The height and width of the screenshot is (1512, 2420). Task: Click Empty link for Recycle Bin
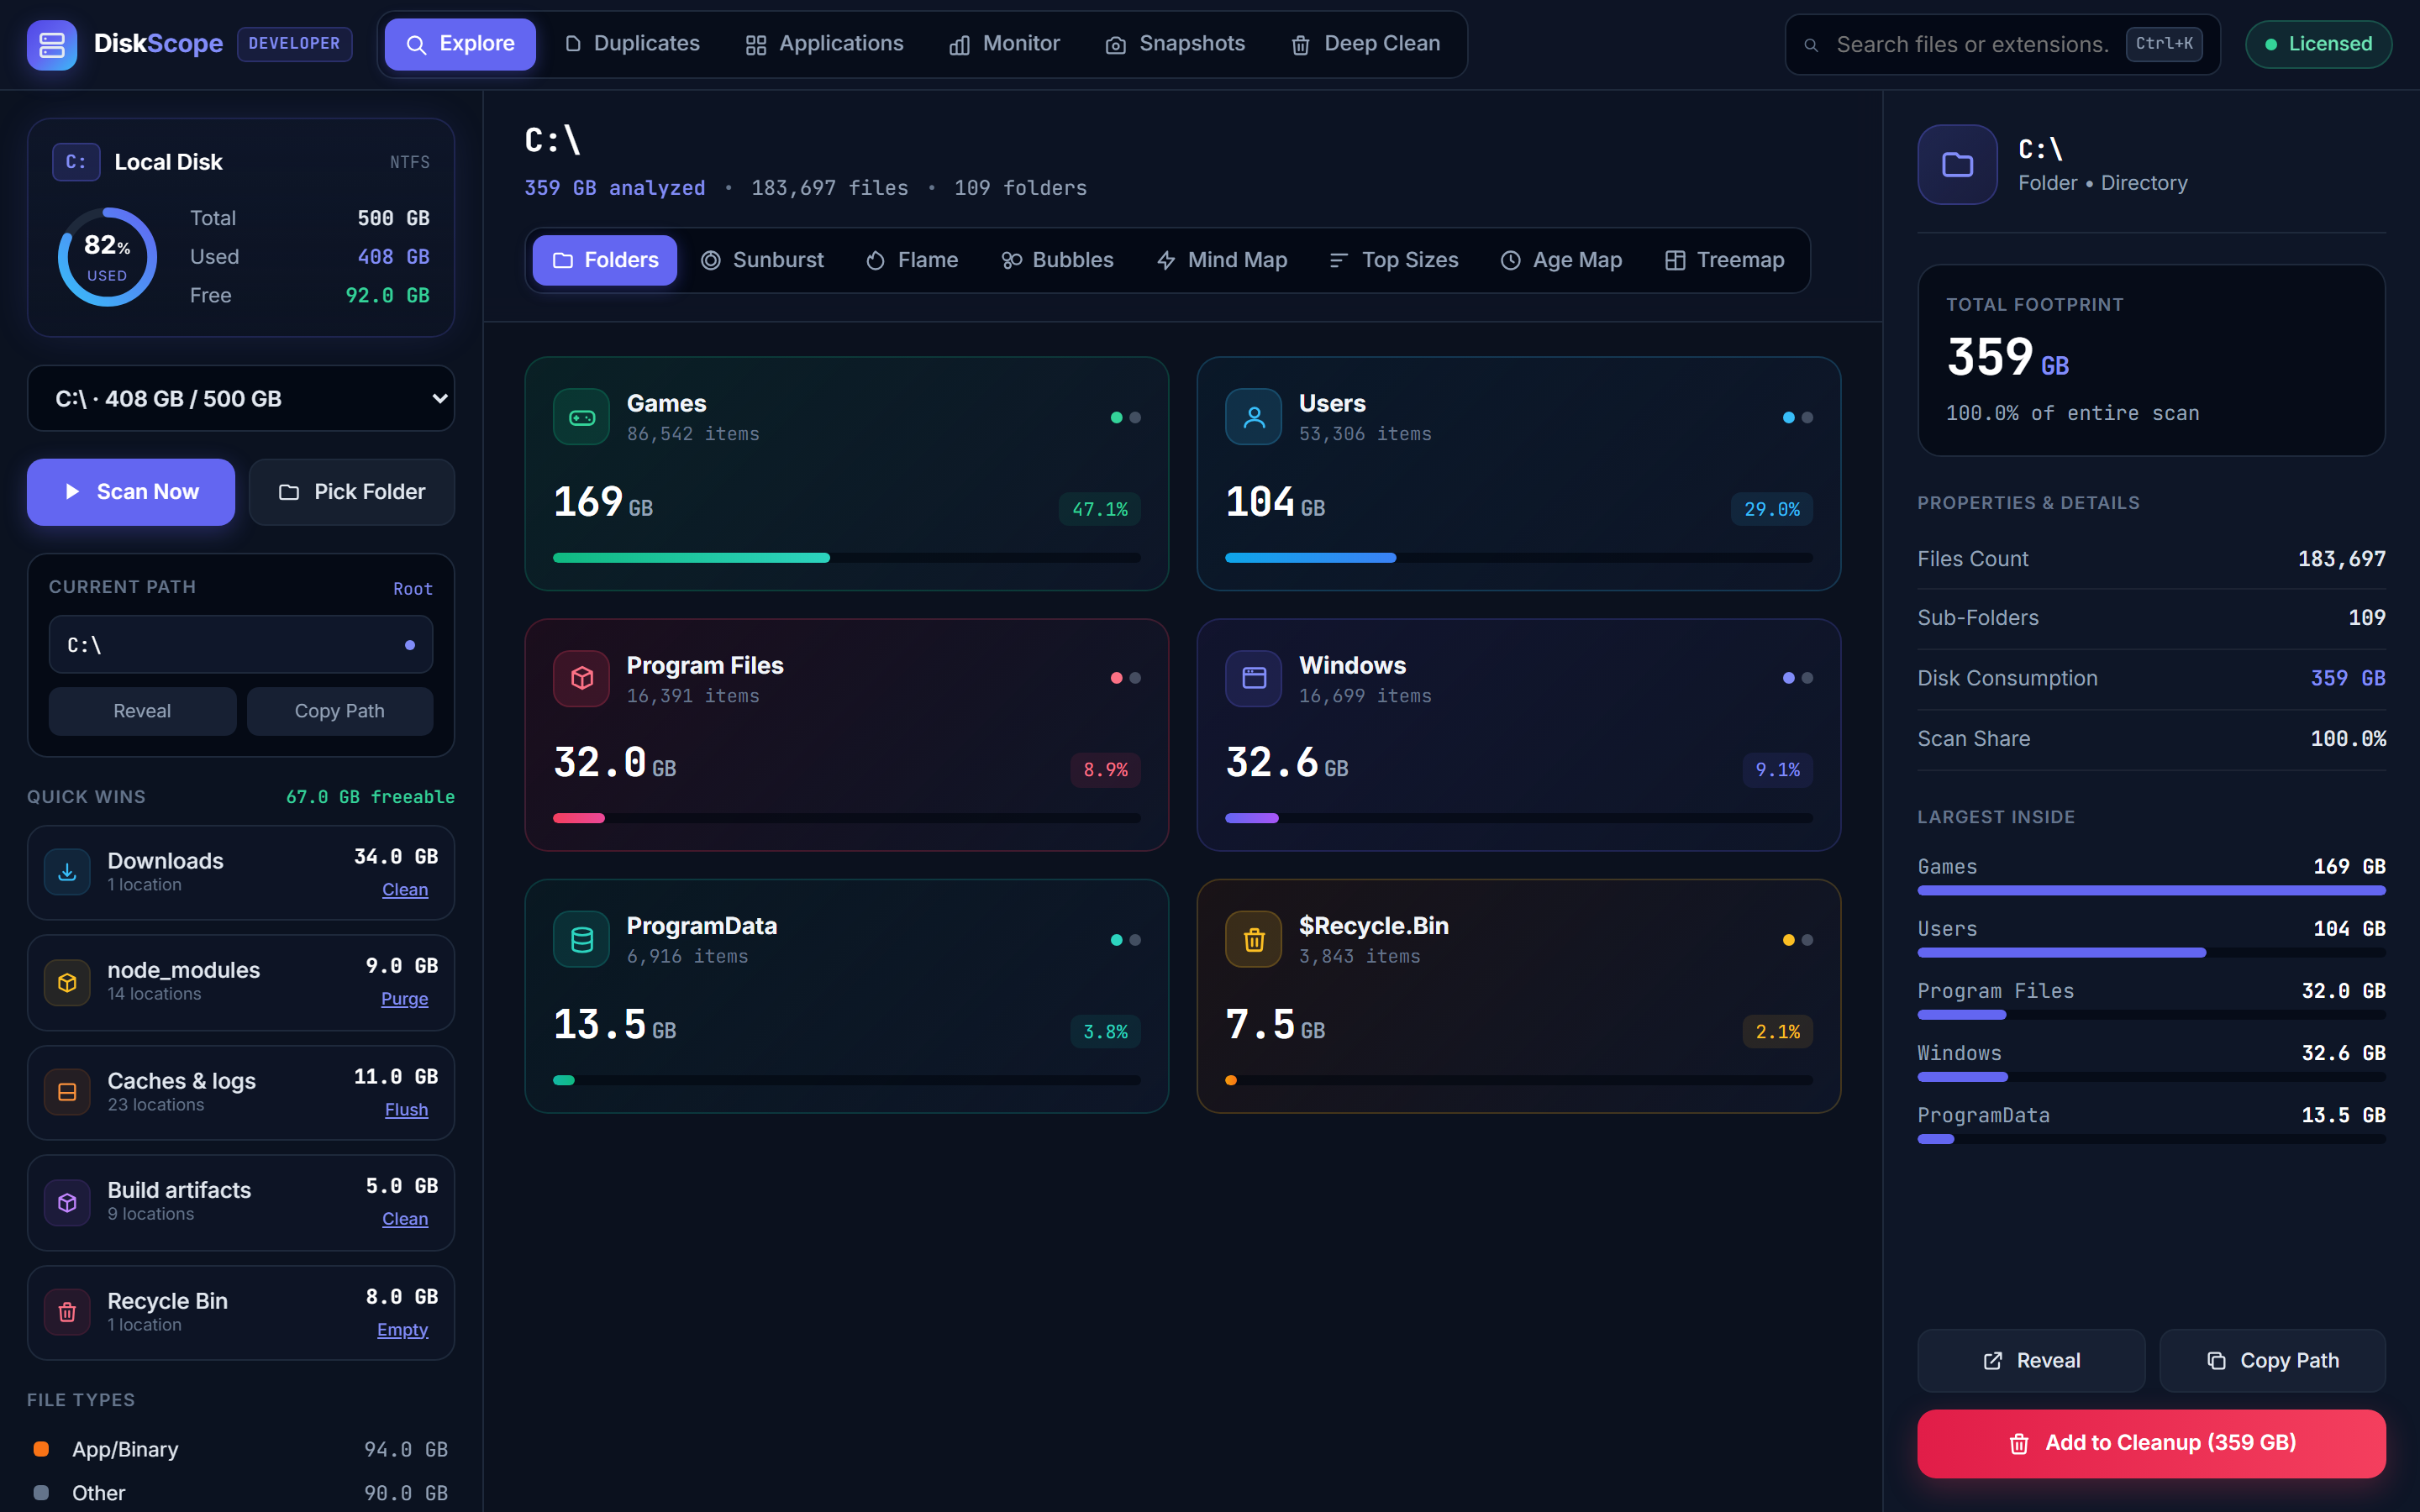click(402, 1329)
